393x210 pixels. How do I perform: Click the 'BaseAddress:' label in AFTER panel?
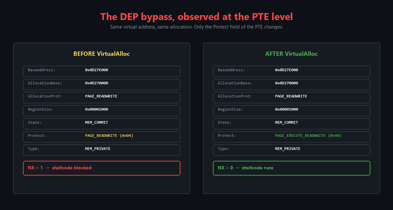(232, 70)
